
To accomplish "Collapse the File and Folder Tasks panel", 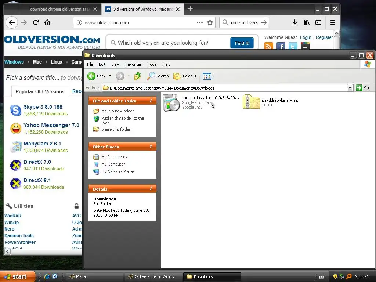I will click(151, 101).
